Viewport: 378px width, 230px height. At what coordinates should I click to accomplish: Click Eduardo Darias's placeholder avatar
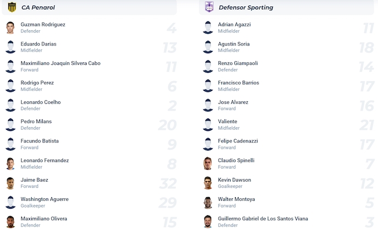pos(10,47)
